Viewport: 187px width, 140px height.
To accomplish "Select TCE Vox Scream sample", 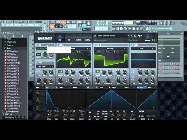I will point(13,100).
